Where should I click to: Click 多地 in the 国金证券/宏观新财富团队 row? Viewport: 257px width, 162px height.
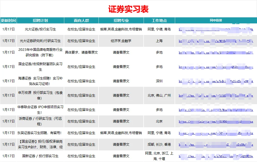tap(159, 67)
